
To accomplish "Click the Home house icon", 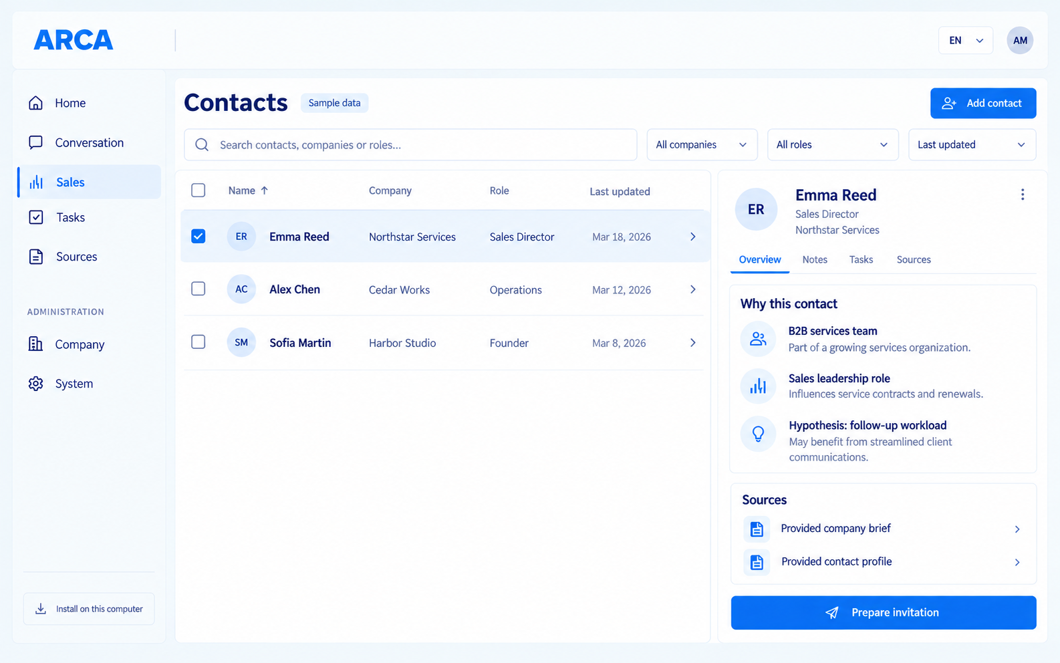I will (36, 103).
